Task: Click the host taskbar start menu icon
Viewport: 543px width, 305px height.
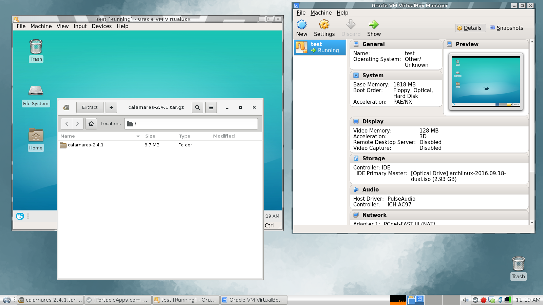Action: pyautogui.click(x=6, y=300)
